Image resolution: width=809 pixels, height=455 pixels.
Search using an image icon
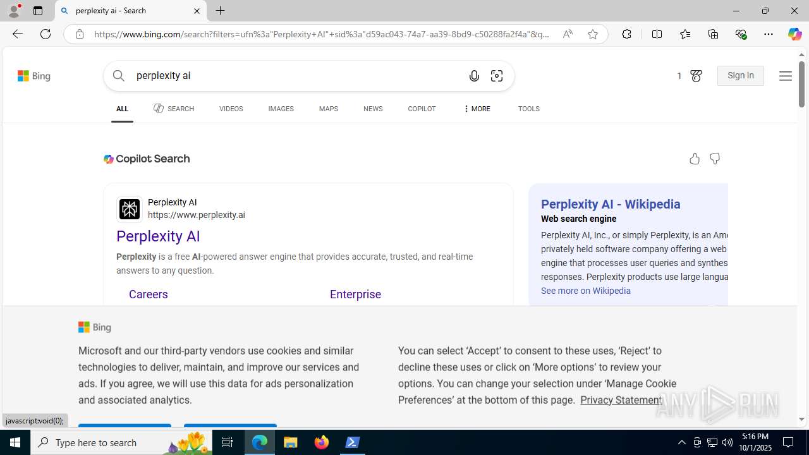coord(497,76)
